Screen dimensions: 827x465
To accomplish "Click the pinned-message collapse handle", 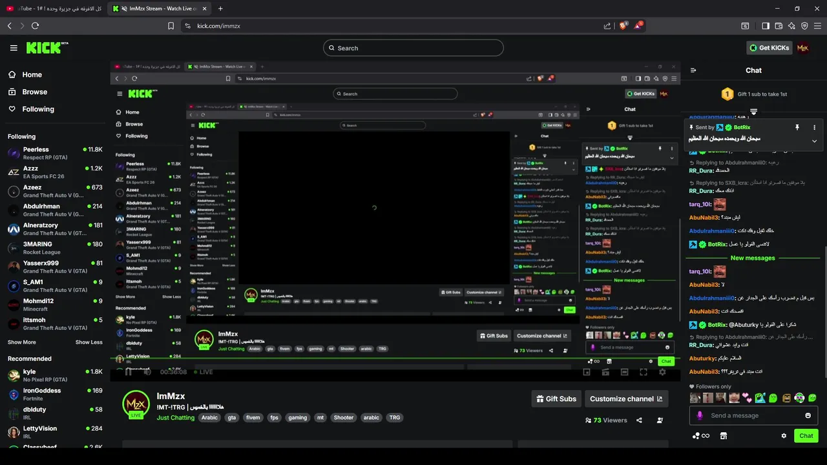I will pyautogui.click(x=753, y=112).
